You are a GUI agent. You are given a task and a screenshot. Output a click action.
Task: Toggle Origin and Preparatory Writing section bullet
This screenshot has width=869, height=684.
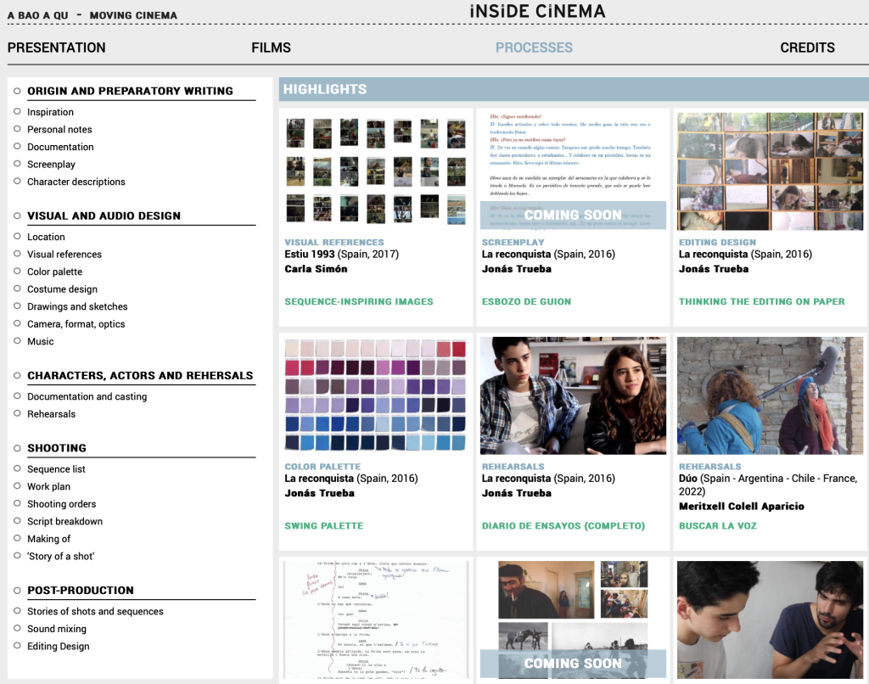pos(17,91)
